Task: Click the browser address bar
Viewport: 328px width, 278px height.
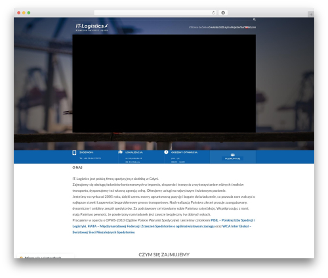Action: point(155,12)
